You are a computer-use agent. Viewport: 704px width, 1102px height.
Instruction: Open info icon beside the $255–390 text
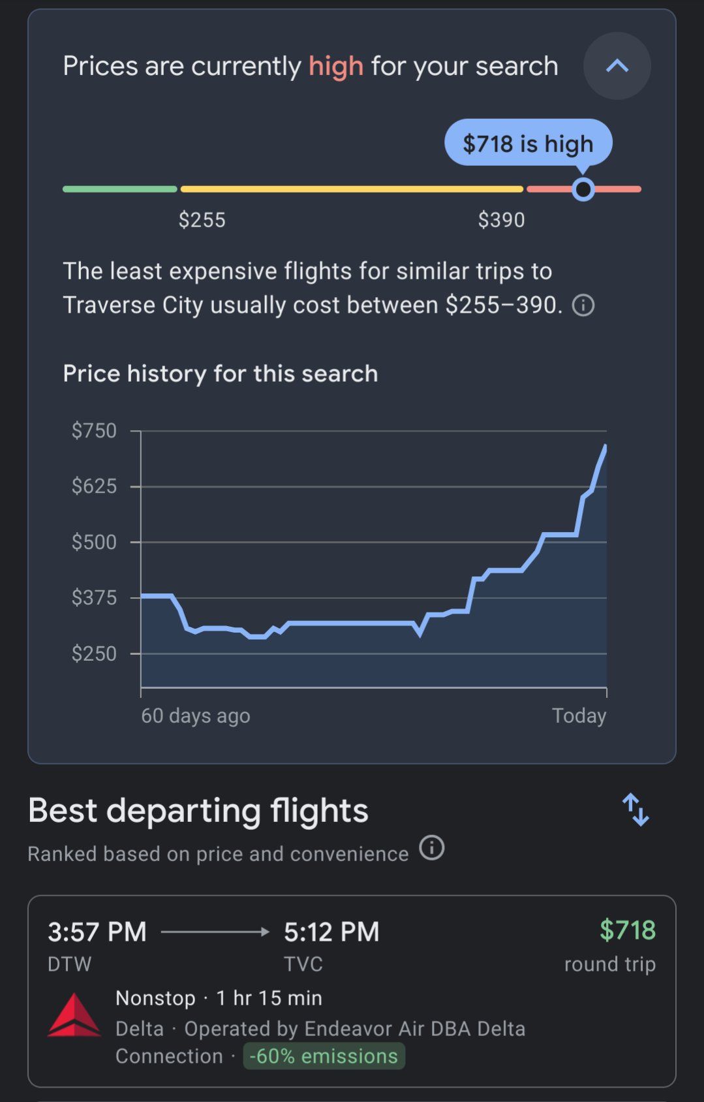pyautogui.click(x=583, y=306)
